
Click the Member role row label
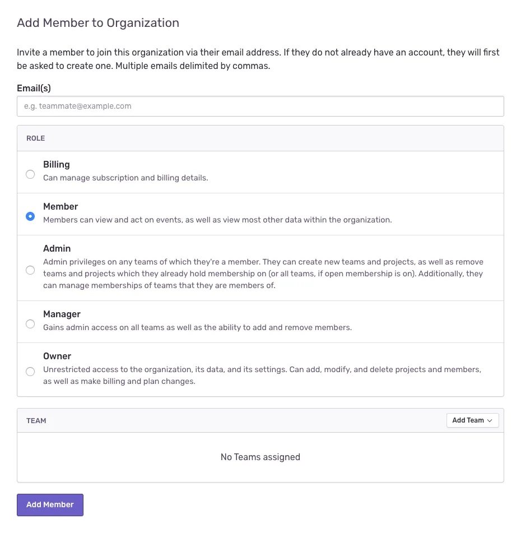[x=61, y=206]
